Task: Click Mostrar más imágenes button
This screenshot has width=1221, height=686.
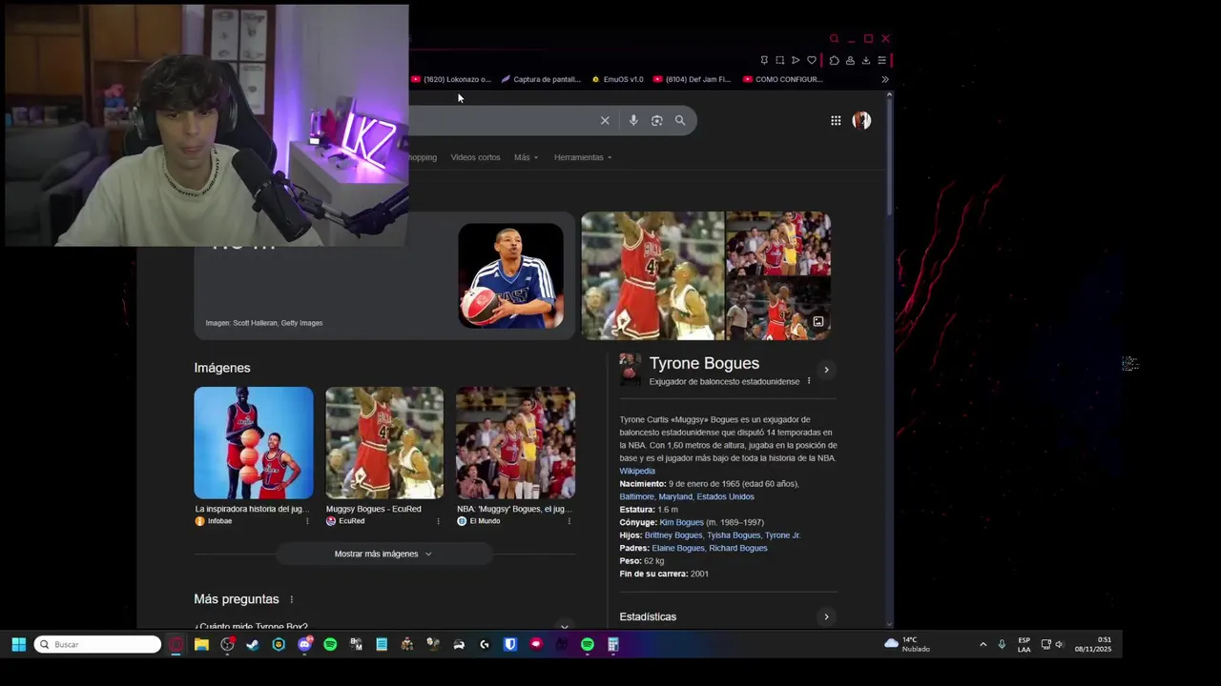Action: click(383, 554)
